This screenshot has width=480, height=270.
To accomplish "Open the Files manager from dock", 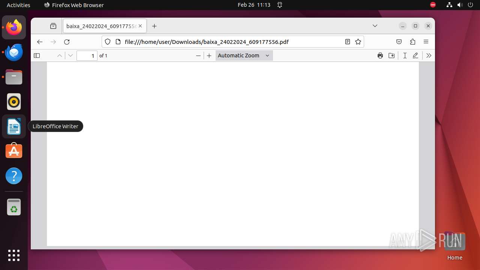I will tap(14, 77).
